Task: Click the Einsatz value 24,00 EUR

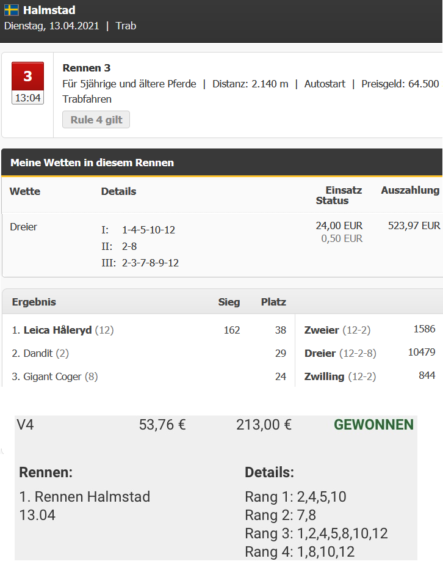Action: [x=339, y=225]
